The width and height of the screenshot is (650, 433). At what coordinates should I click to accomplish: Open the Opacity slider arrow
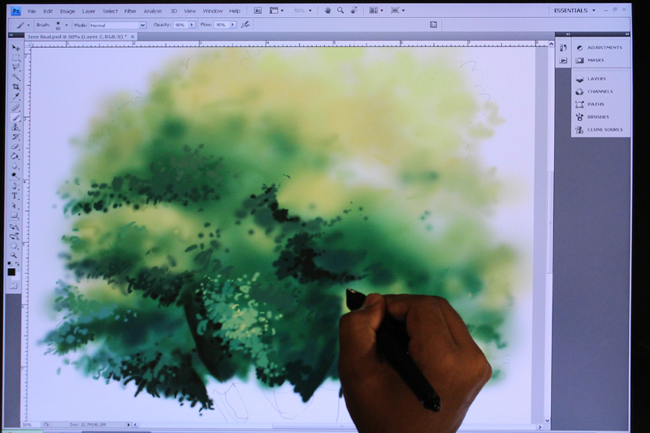[x=192, y=25]
